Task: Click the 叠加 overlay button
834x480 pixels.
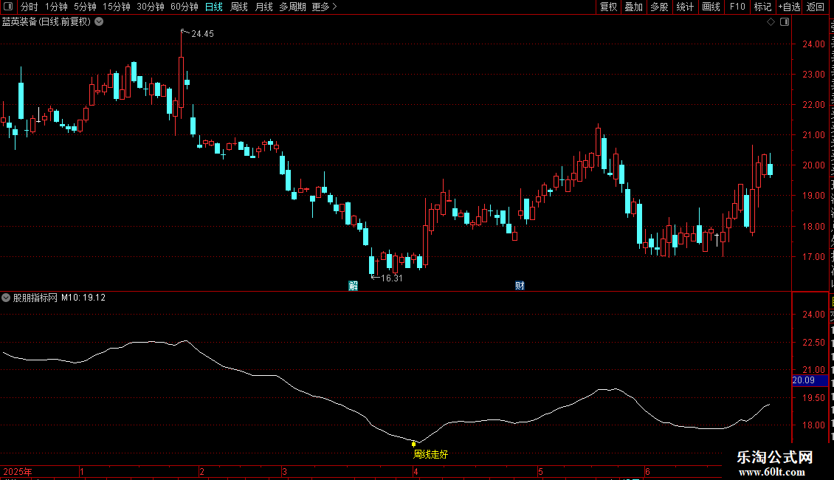Action: (x=633, y=7)
